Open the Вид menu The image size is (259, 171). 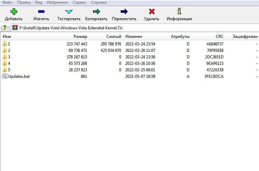coord(39,2)
